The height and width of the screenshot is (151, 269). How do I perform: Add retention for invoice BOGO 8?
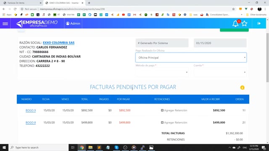coord(174,122)
